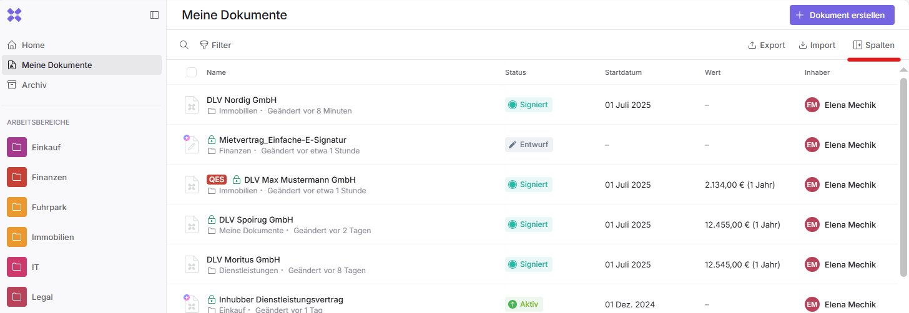The image size is (909, 313).
Task: Click the Signiert status badge of DLV Spoirug
Action: tap(528, 224)
